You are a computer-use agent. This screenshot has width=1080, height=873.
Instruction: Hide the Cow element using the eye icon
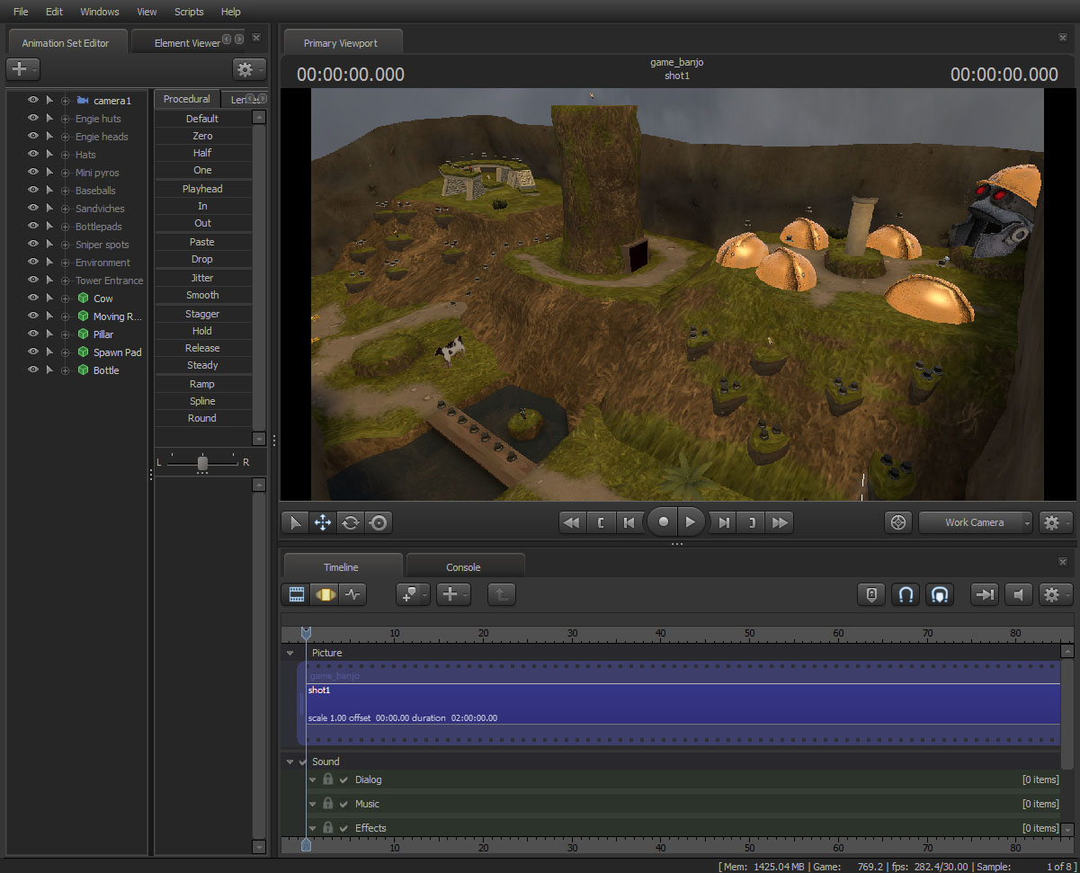click(x=33, y=298)
